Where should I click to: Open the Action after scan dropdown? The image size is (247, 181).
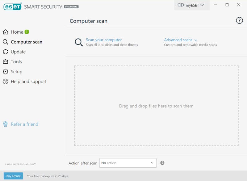point(128,163)
